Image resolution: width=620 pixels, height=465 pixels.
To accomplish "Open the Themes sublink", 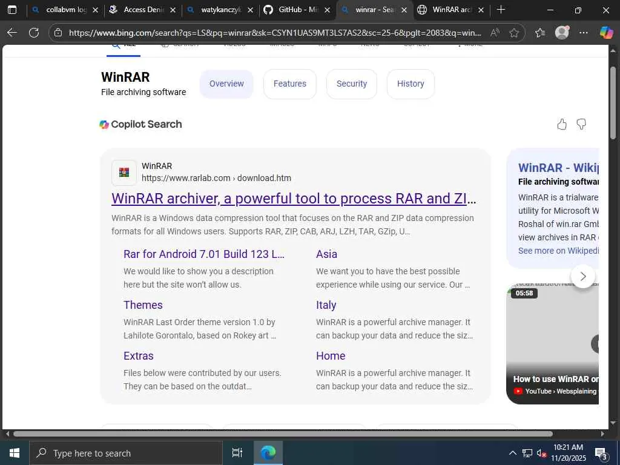I will click(x=143, y=305).
